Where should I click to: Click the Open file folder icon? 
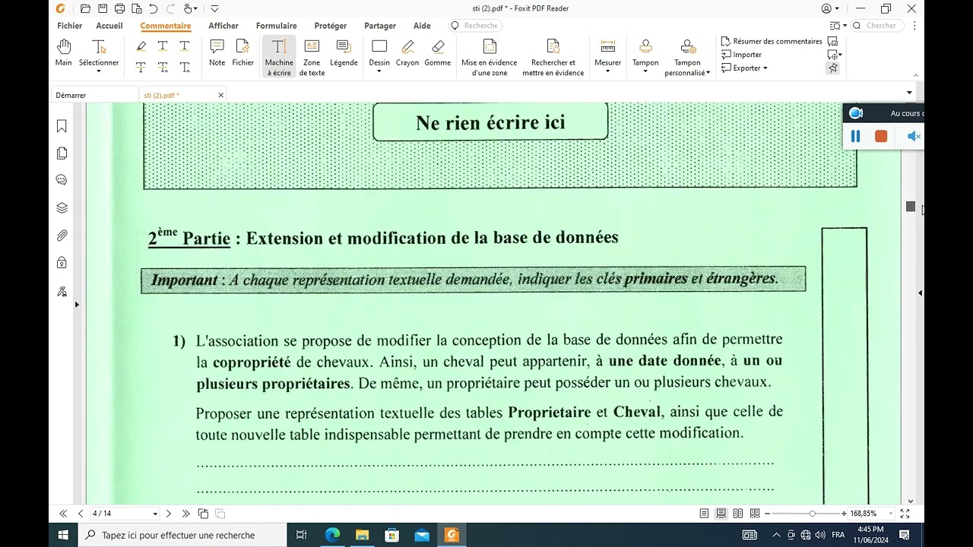pos(85,8)
